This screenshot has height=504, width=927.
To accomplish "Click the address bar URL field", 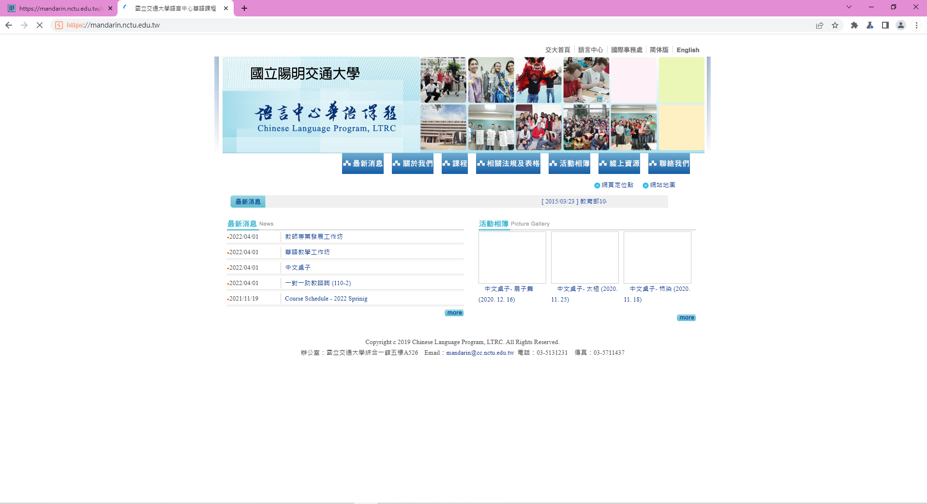I will click(x=435, y=25).
